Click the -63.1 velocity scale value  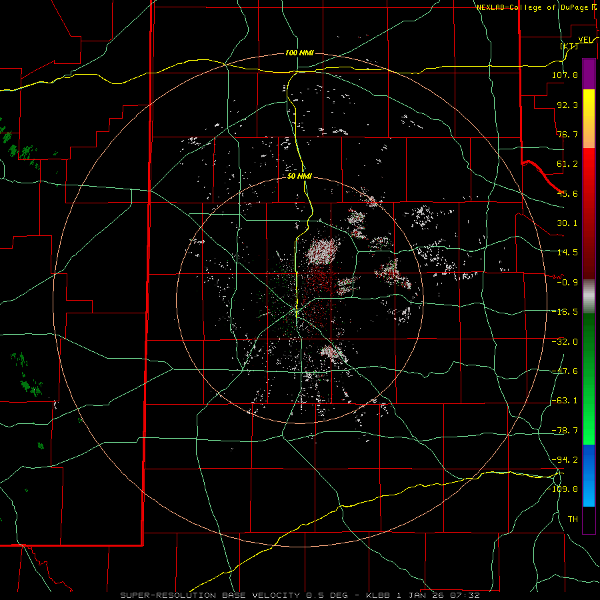(565, 401)
